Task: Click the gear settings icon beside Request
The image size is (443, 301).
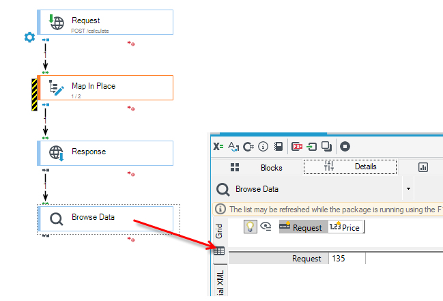Action: 29,38
